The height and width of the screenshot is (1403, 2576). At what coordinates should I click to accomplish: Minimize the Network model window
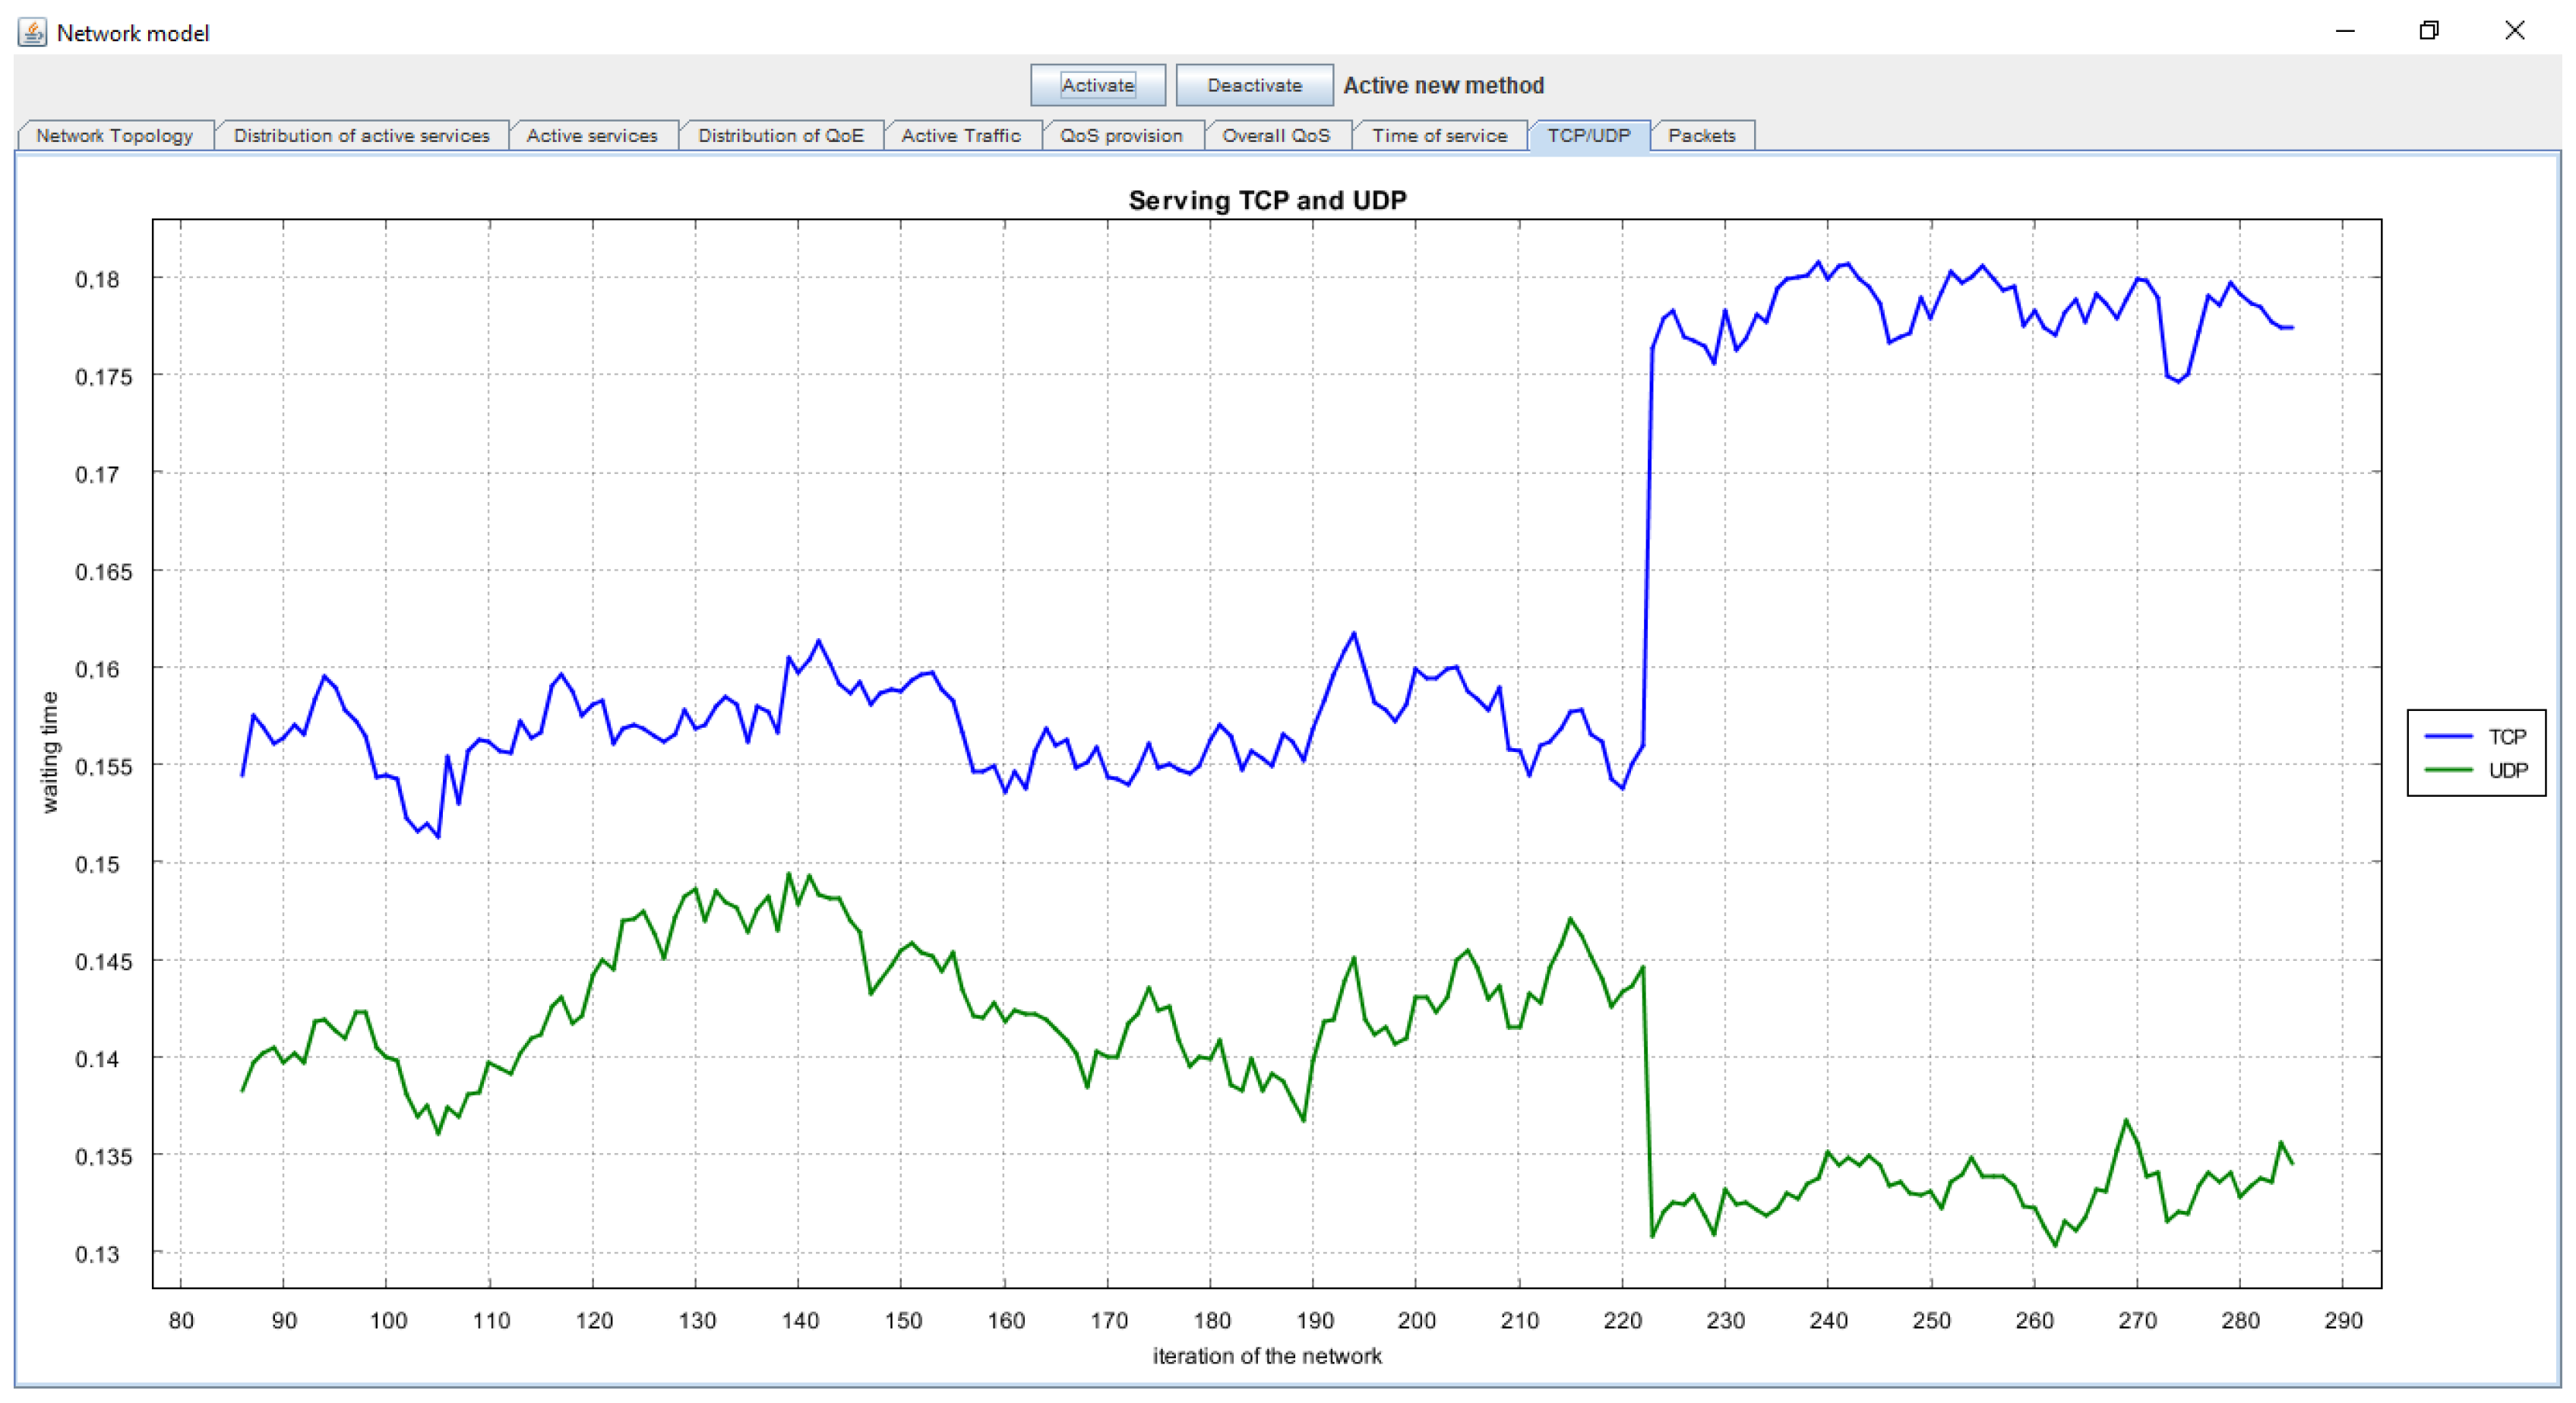click(2345, 31)
